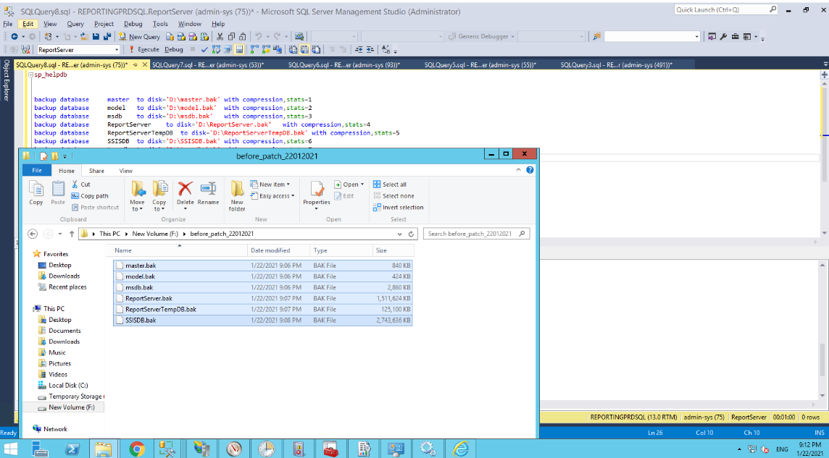Collapse the Explorer ribbon with chevron

520,170
